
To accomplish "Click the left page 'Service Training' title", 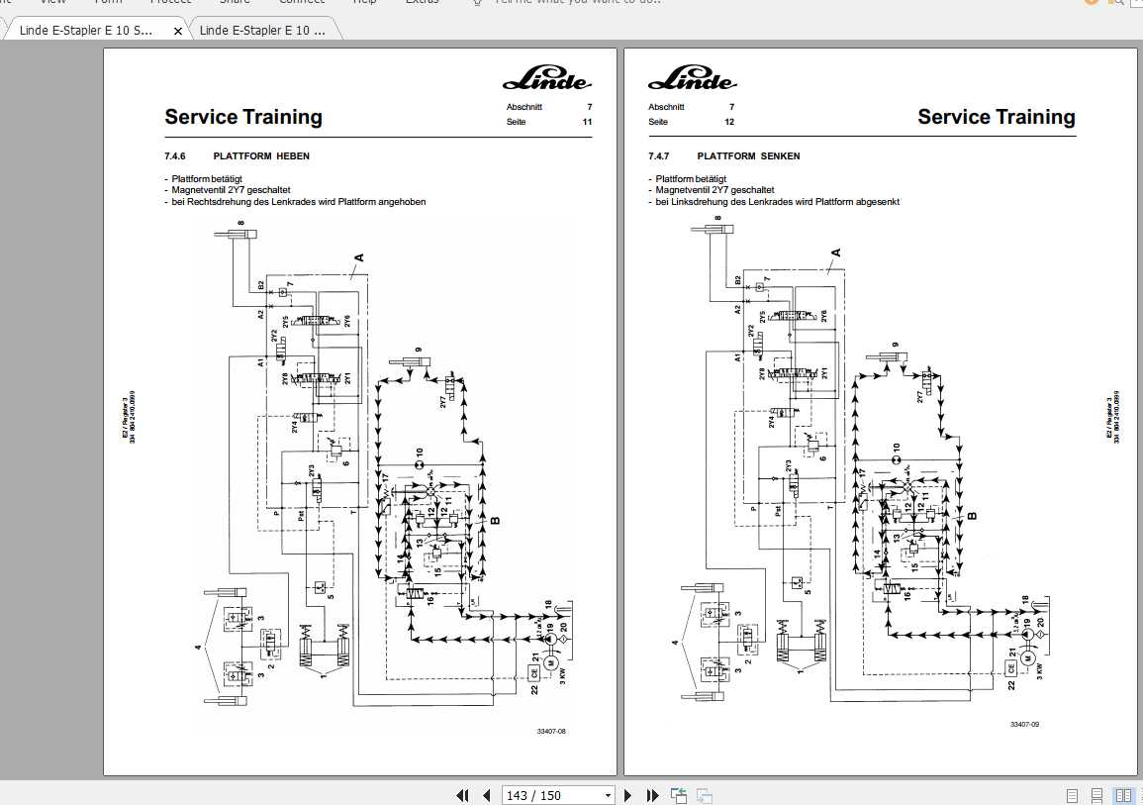I will pos(243,117).
